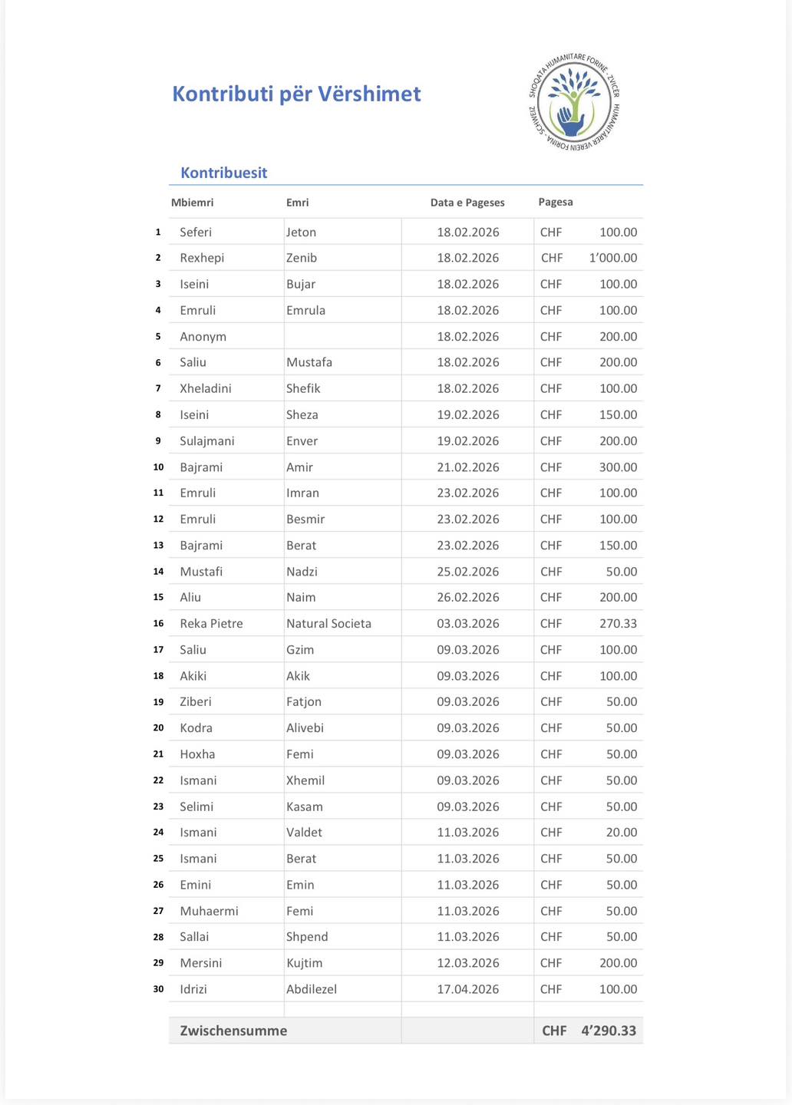This screenshot has width=792, height=1105.
Task: Select the Abdilezel name cell
Action: 312,989
